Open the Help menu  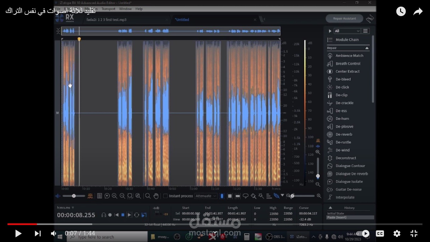click(139, 9)
